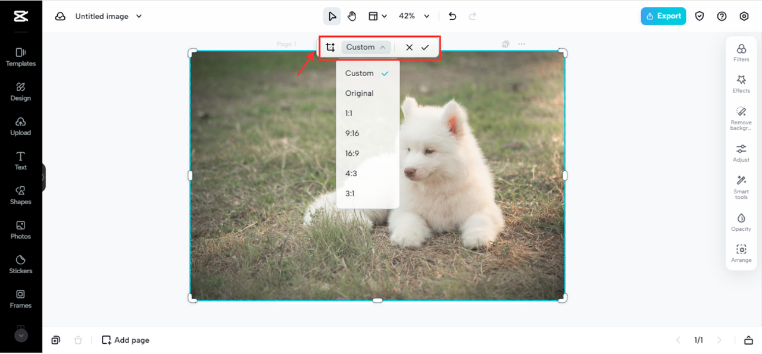Open the Filters panel
The image size is (762, 354).
point(741,53)
